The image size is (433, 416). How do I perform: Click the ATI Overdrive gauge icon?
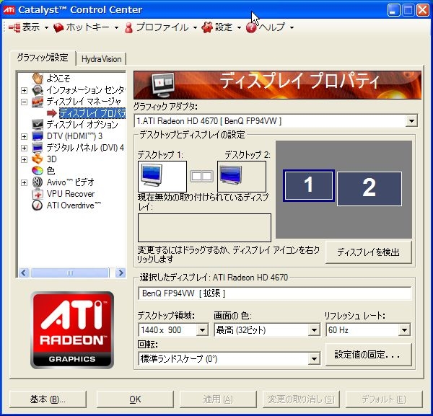click(38, 205)
